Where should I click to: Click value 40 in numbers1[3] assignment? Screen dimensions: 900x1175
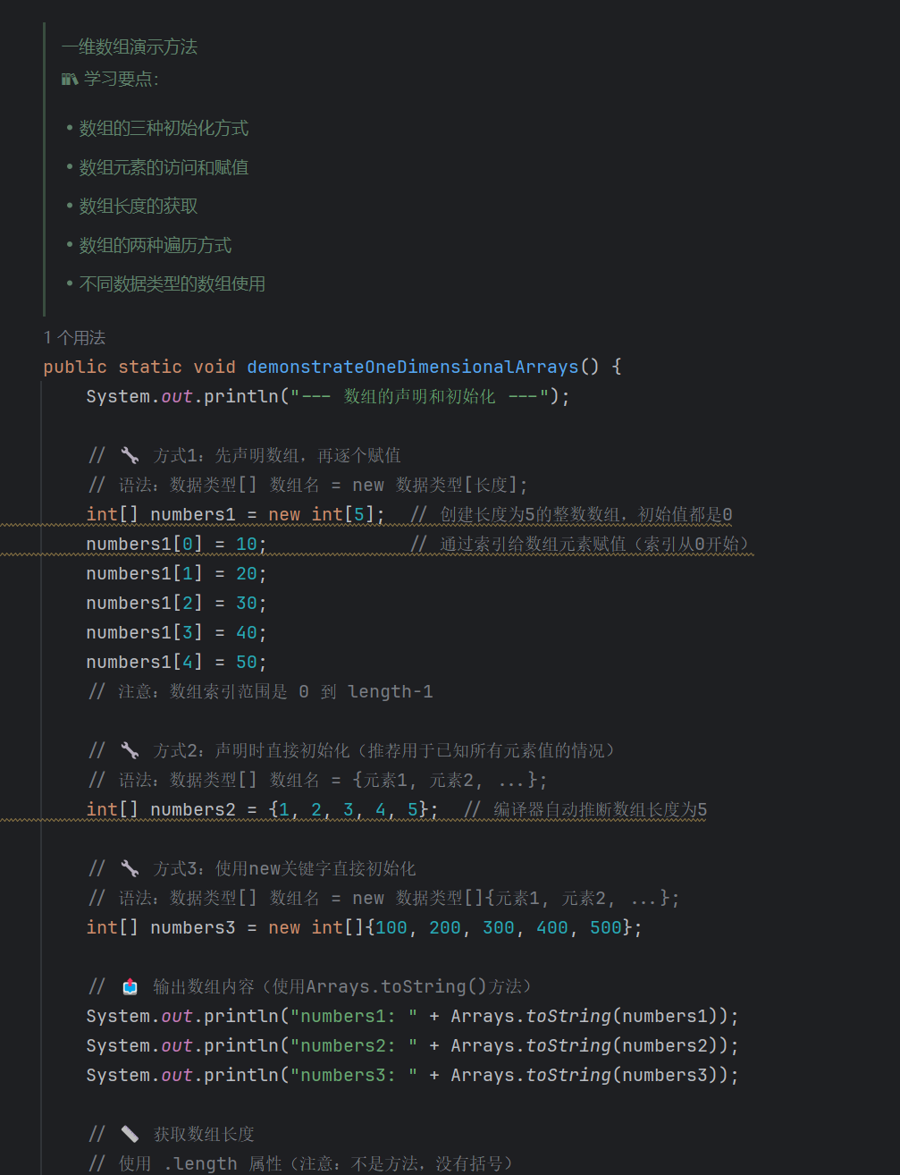coord(247,632)
